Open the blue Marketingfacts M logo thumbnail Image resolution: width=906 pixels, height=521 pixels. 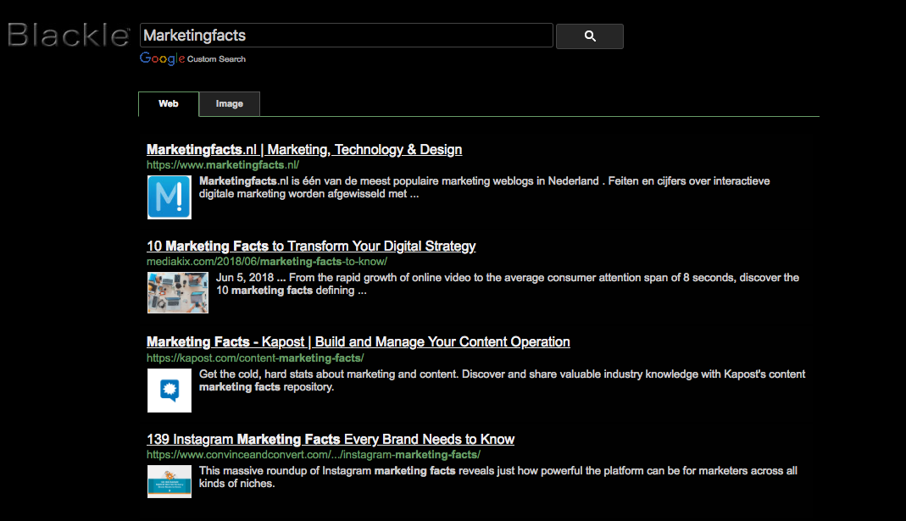(x=170, y=197)
